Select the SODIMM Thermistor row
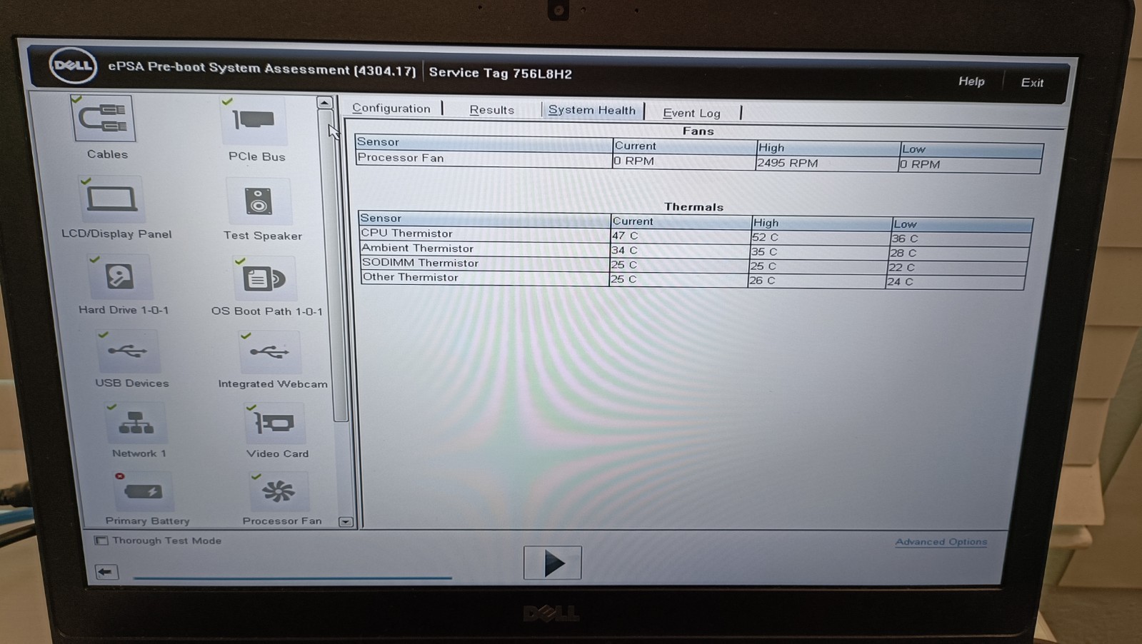 [x=693, y=265]
